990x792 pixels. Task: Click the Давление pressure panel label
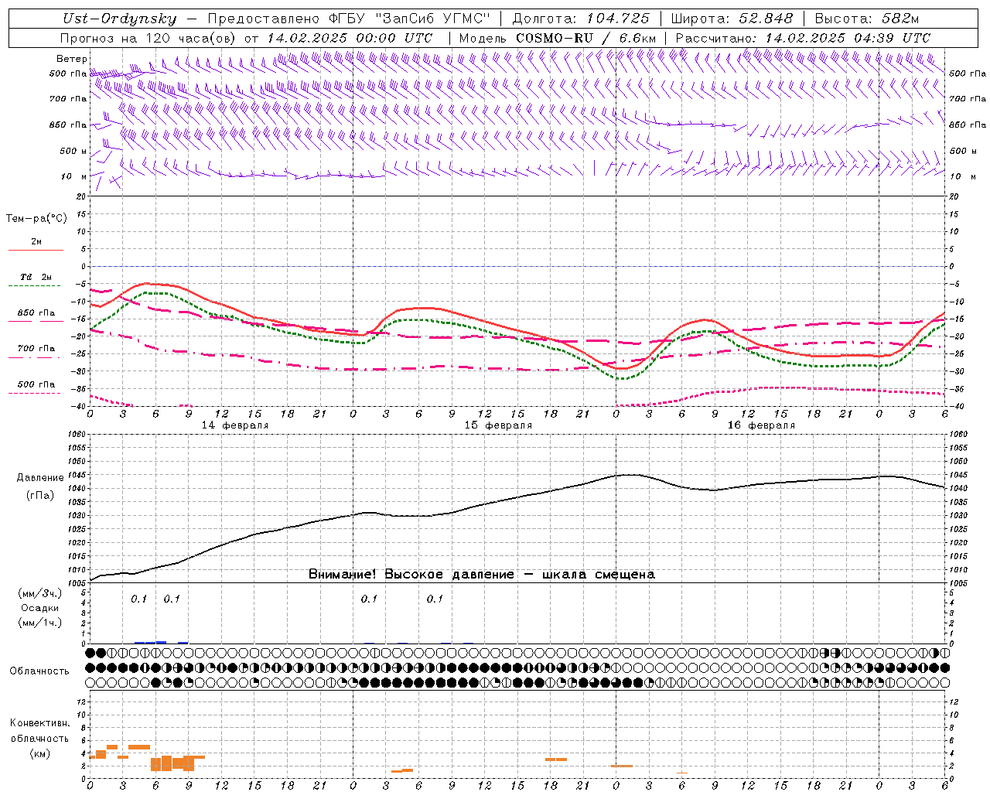(40, 478)
